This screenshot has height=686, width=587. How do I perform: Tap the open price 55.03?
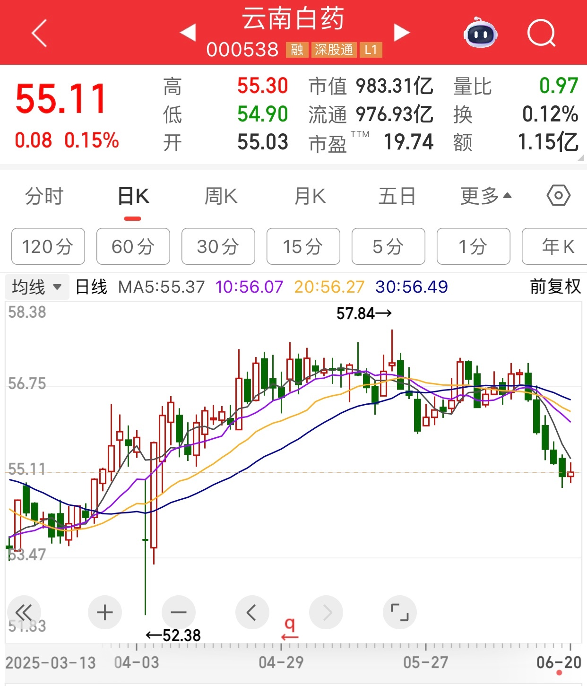(x=262, y=142)
